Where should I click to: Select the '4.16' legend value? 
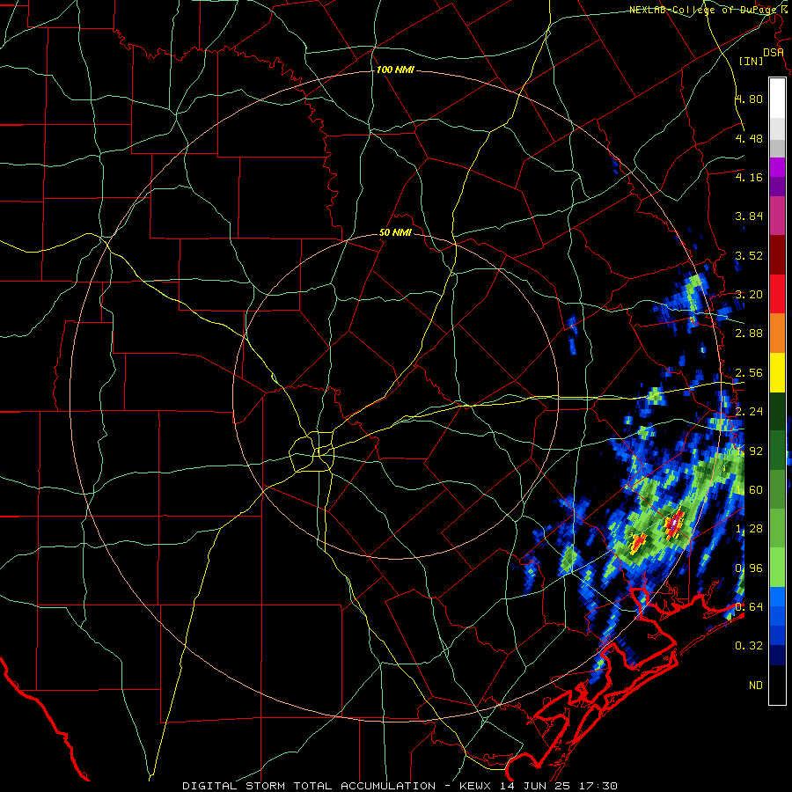(749, 177)
